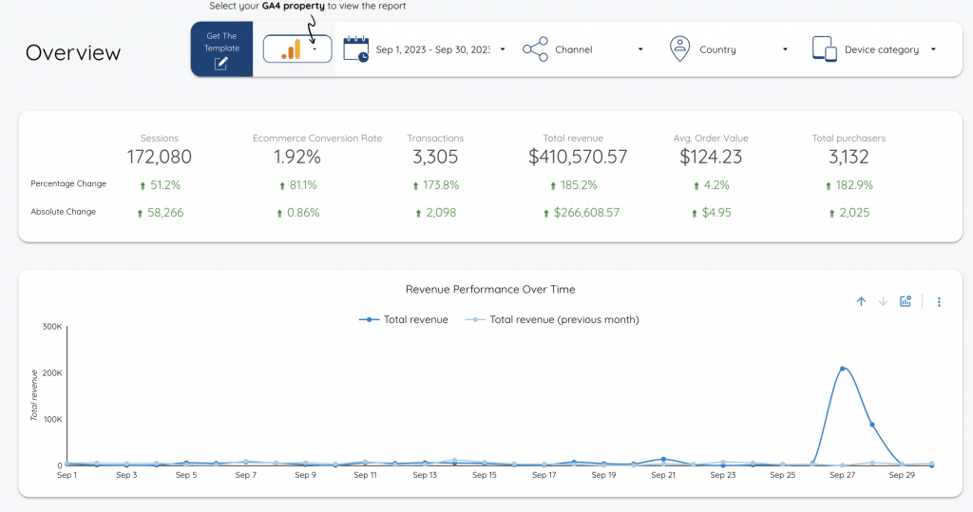Viewport: 973px width, 512px height.
Task: Click the Overview page heading
Action: pos(73,53)
